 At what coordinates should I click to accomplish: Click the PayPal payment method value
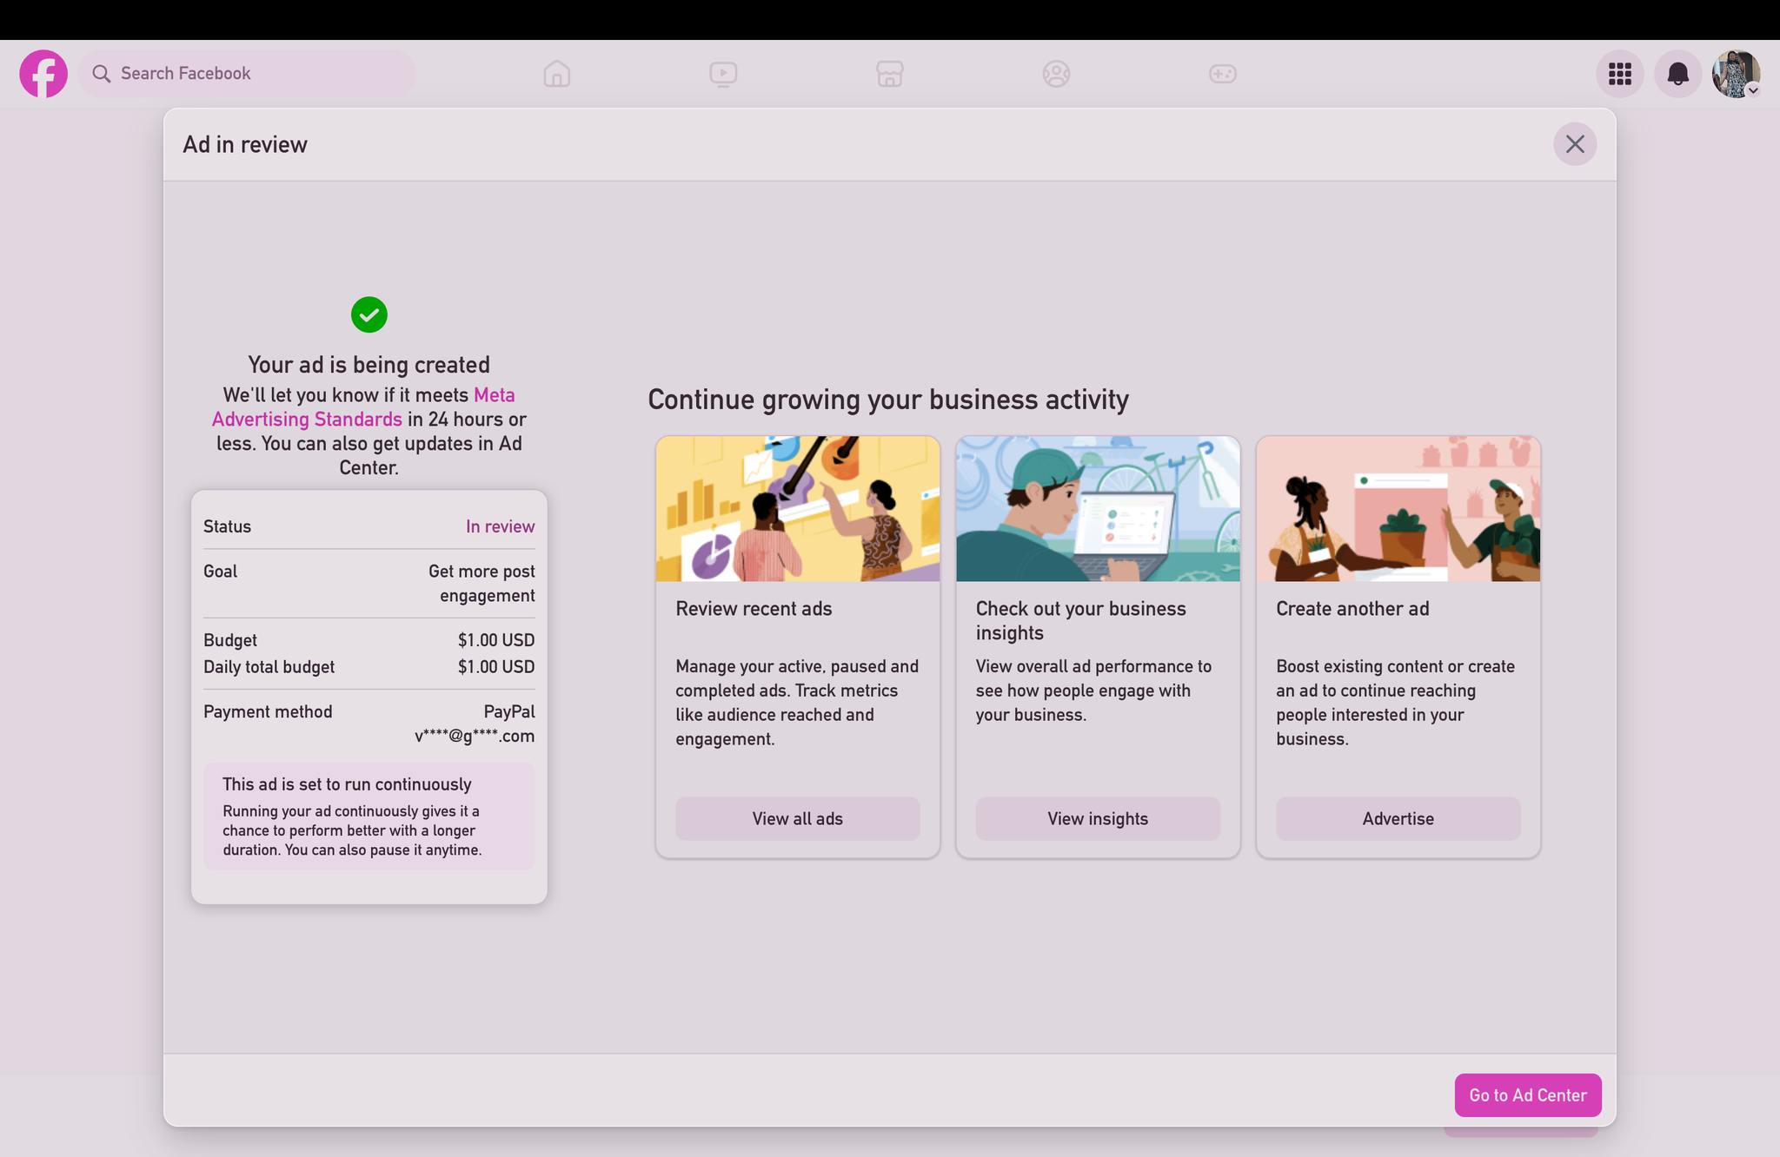pyautogui.click(x=509, y=711)
